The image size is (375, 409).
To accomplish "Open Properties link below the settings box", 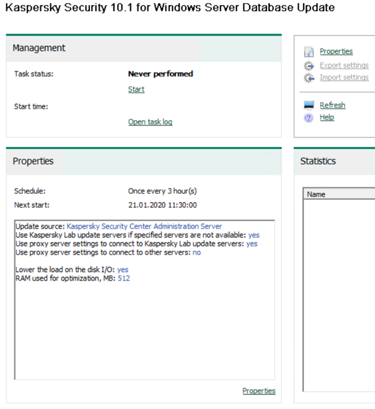I will pos(259,391).
